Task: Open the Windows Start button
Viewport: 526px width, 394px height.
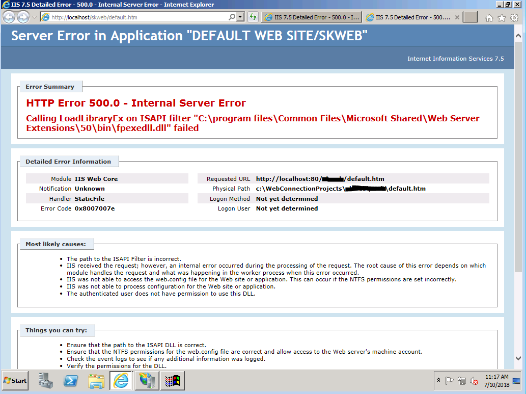Action: pos(15,381)
